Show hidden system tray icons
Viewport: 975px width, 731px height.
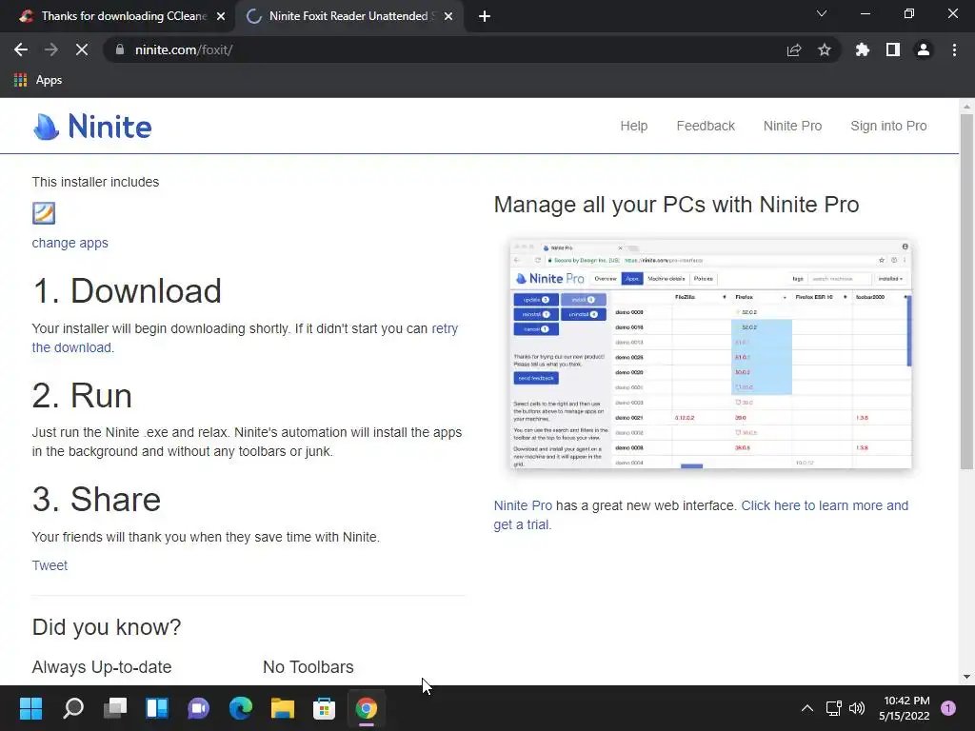807,708
